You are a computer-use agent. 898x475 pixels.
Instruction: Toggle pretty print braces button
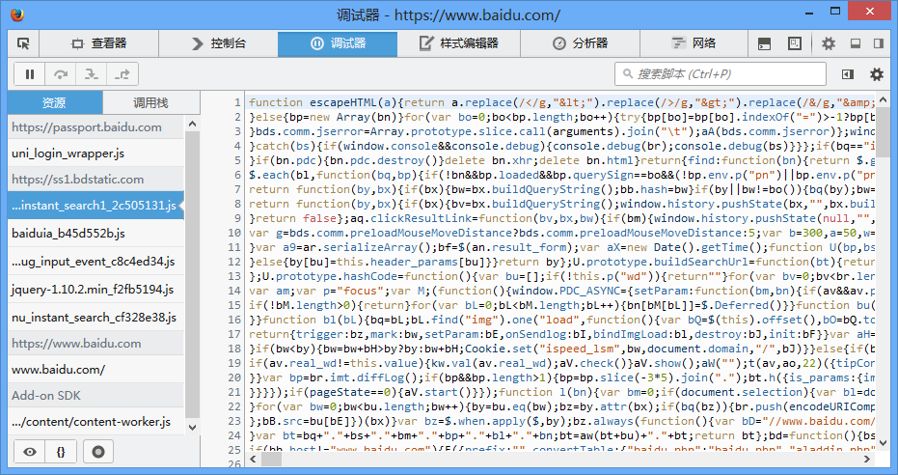(x=61, y=452)
